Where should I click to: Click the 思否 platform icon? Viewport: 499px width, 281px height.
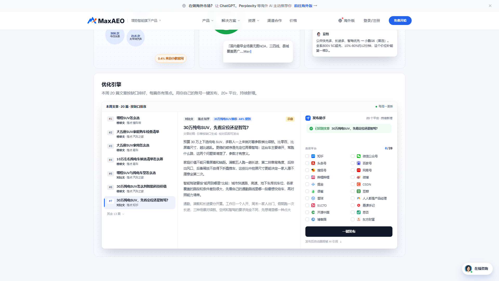pos(359,212)
